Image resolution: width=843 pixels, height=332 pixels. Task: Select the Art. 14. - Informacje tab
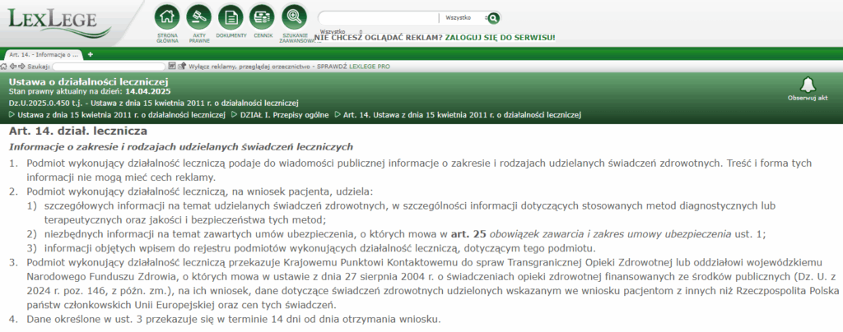tap(41, 54)
